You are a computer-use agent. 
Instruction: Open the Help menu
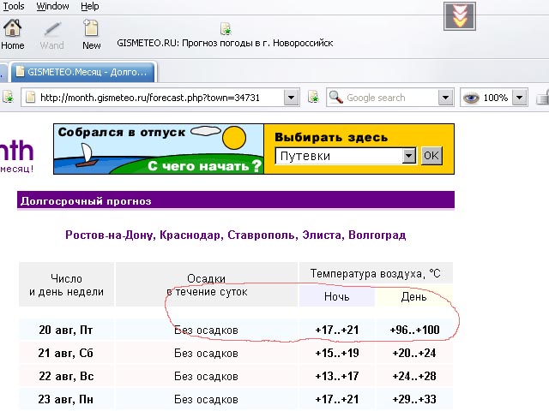pyautogui.click(x=89, y=6)
